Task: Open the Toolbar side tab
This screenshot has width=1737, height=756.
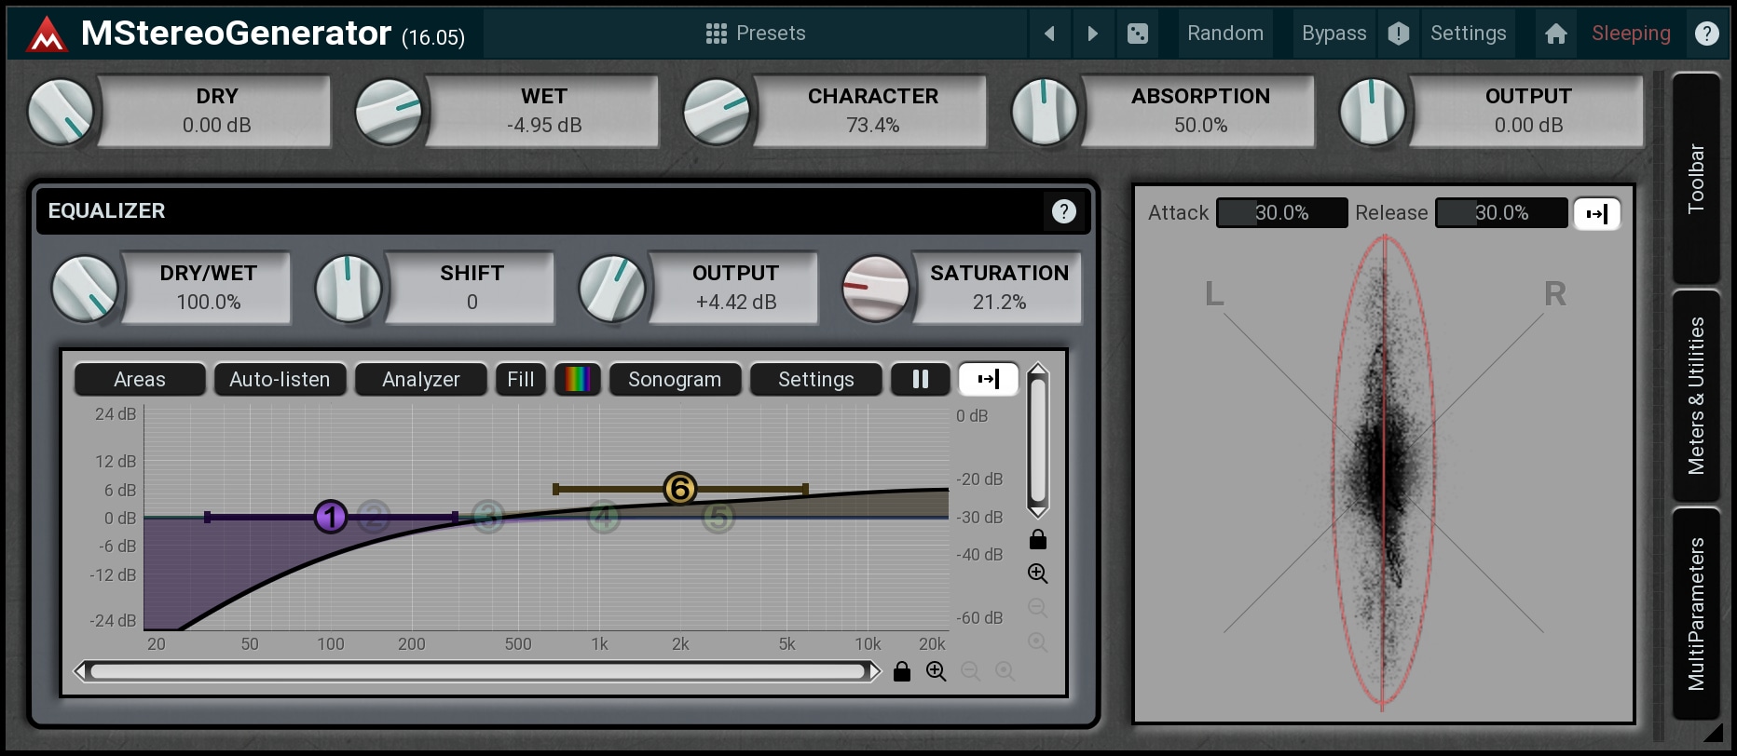Action: click(x=1697, y=179)
